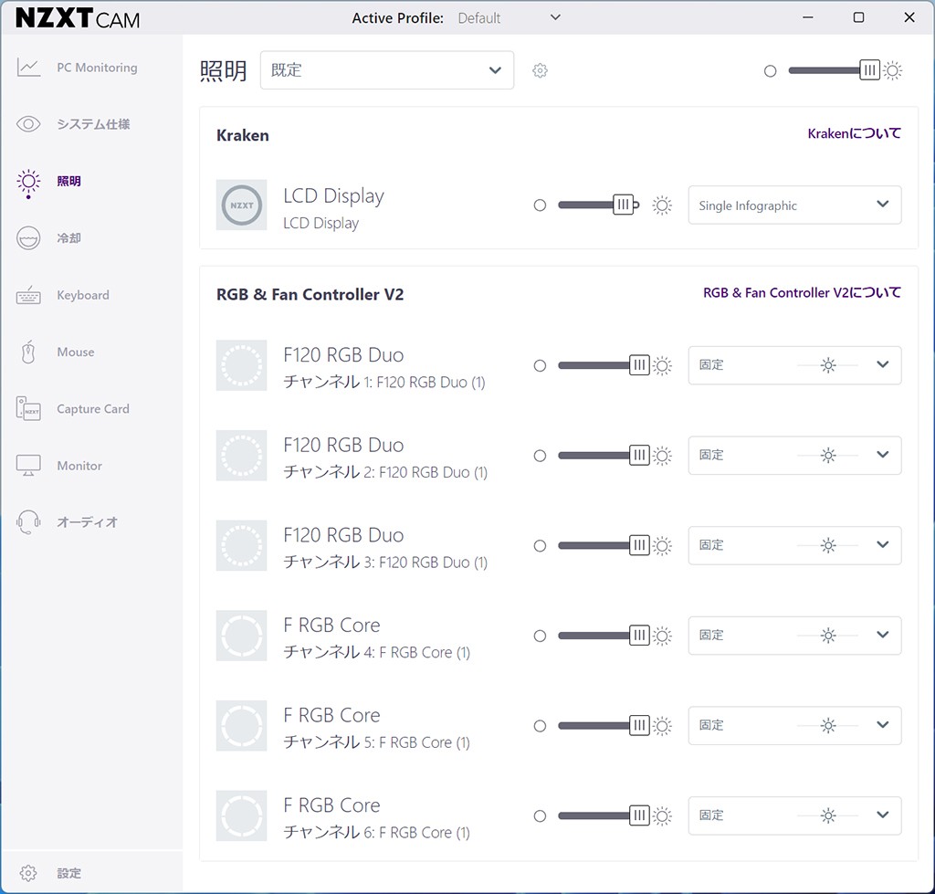Select the Keyboard icon in sidebar
Image resolution: width=935 pixels, height=894 pixels.
(x=28, y=296)
